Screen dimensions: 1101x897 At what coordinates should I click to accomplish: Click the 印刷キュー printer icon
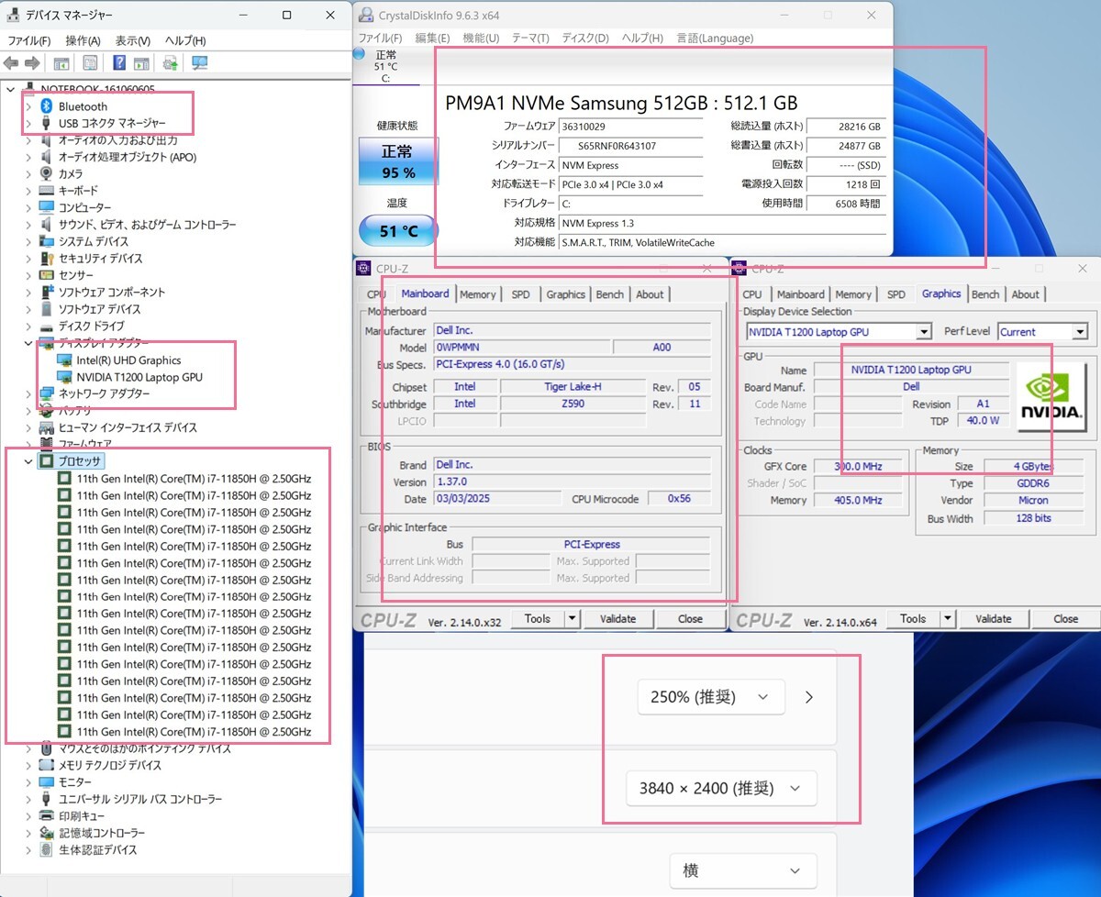[x=47, y=816]
